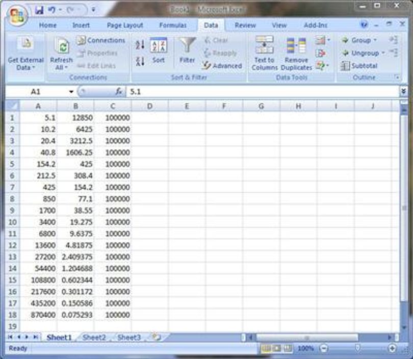
Task: Select cell B5 containing 425
Action: 75,164
